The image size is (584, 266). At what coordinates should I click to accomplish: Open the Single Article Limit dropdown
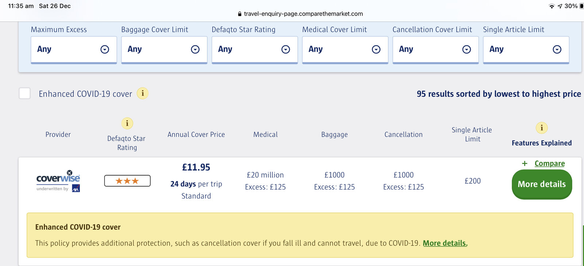click(526, 50)
